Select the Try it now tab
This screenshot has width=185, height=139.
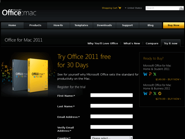tap(170, 43)
